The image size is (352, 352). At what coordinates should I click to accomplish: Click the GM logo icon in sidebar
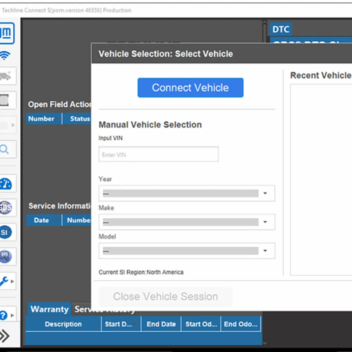[x=7, y=33]
